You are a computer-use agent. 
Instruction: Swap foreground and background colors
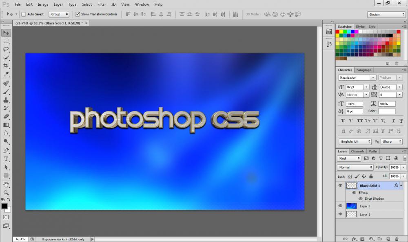pyautogui.click(x=9, y=200)
